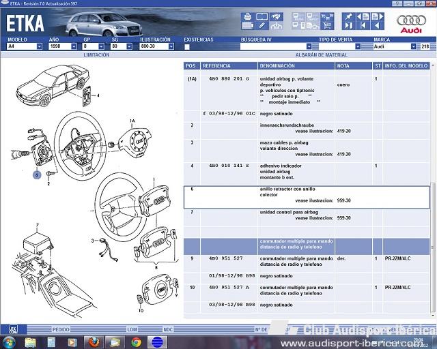Open the Ilustración dropdown showing 880-30

point(171,46)
